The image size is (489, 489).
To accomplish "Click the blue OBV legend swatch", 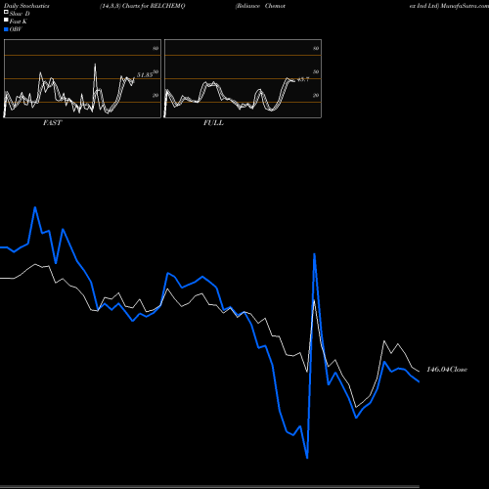I will [x=6, y=29].
